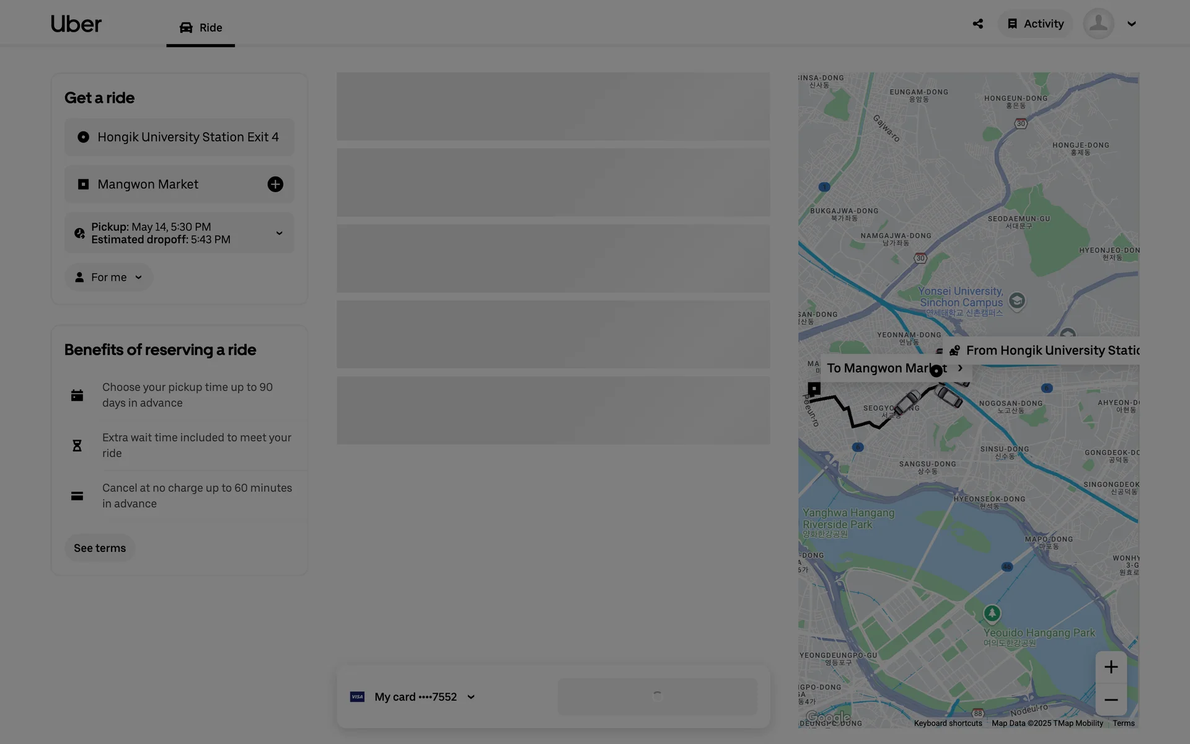This screenshot has width=1190, height=744.
Task: Select the Ride tab
Action: [x=201, y=28]
